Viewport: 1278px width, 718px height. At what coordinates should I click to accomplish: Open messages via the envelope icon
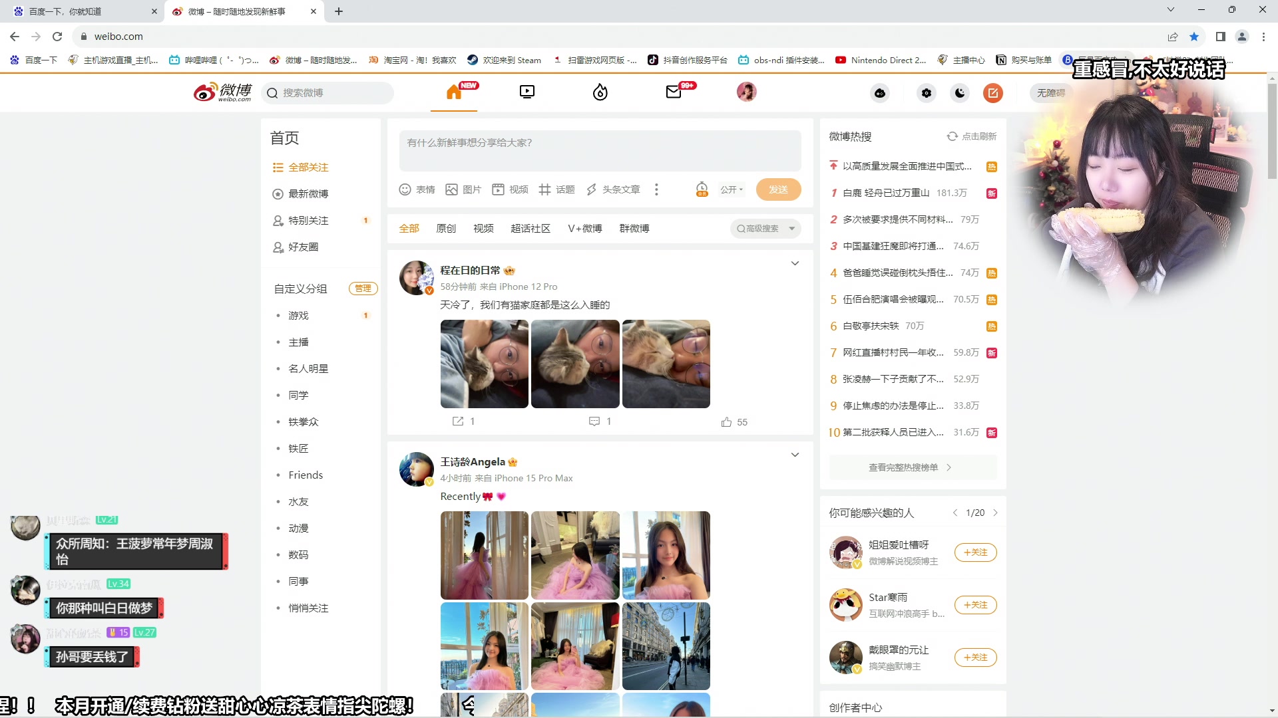click(674, 92)
